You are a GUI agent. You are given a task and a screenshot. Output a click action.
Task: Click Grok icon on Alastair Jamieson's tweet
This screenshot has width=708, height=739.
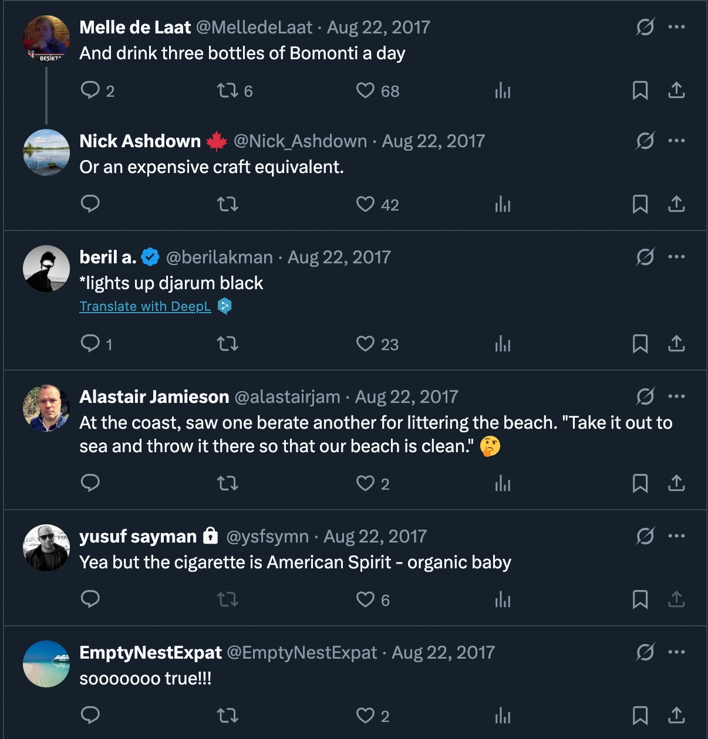point(645,396)
